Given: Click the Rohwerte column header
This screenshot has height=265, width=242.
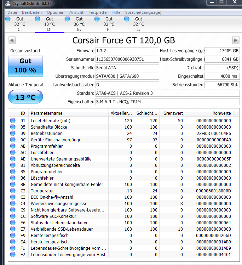Looking at the screenshot, I should (x=209, y=113).
